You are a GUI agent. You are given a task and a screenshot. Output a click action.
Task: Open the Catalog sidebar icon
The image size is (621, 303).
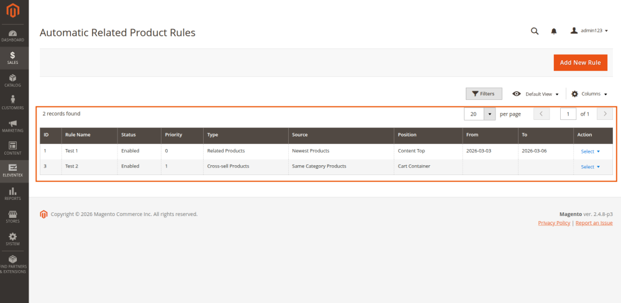(x=14, y=81)
